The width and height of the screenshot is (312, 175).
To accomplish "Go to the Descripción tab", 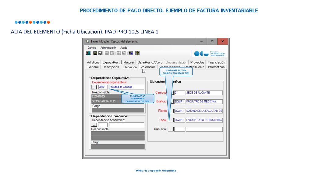I will pos(111,67).
